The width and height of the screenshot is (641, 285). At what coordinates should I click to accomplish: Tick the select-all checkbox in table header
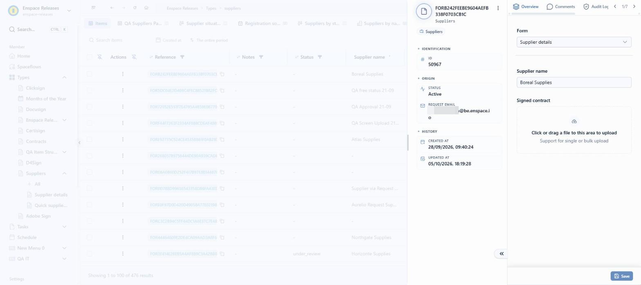click(x=90, y=57)
